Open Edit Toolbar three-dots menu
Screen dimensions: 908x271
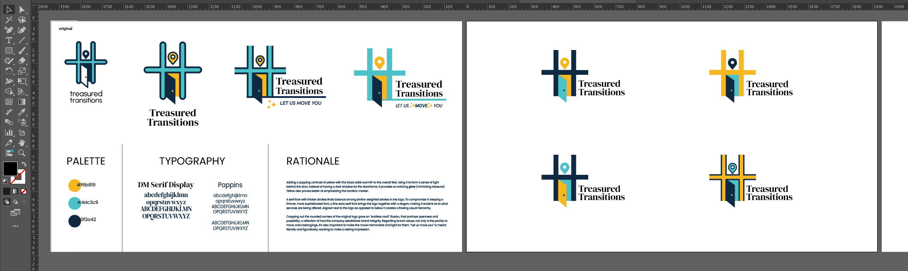pyautogui.click(x=15, y=226)
